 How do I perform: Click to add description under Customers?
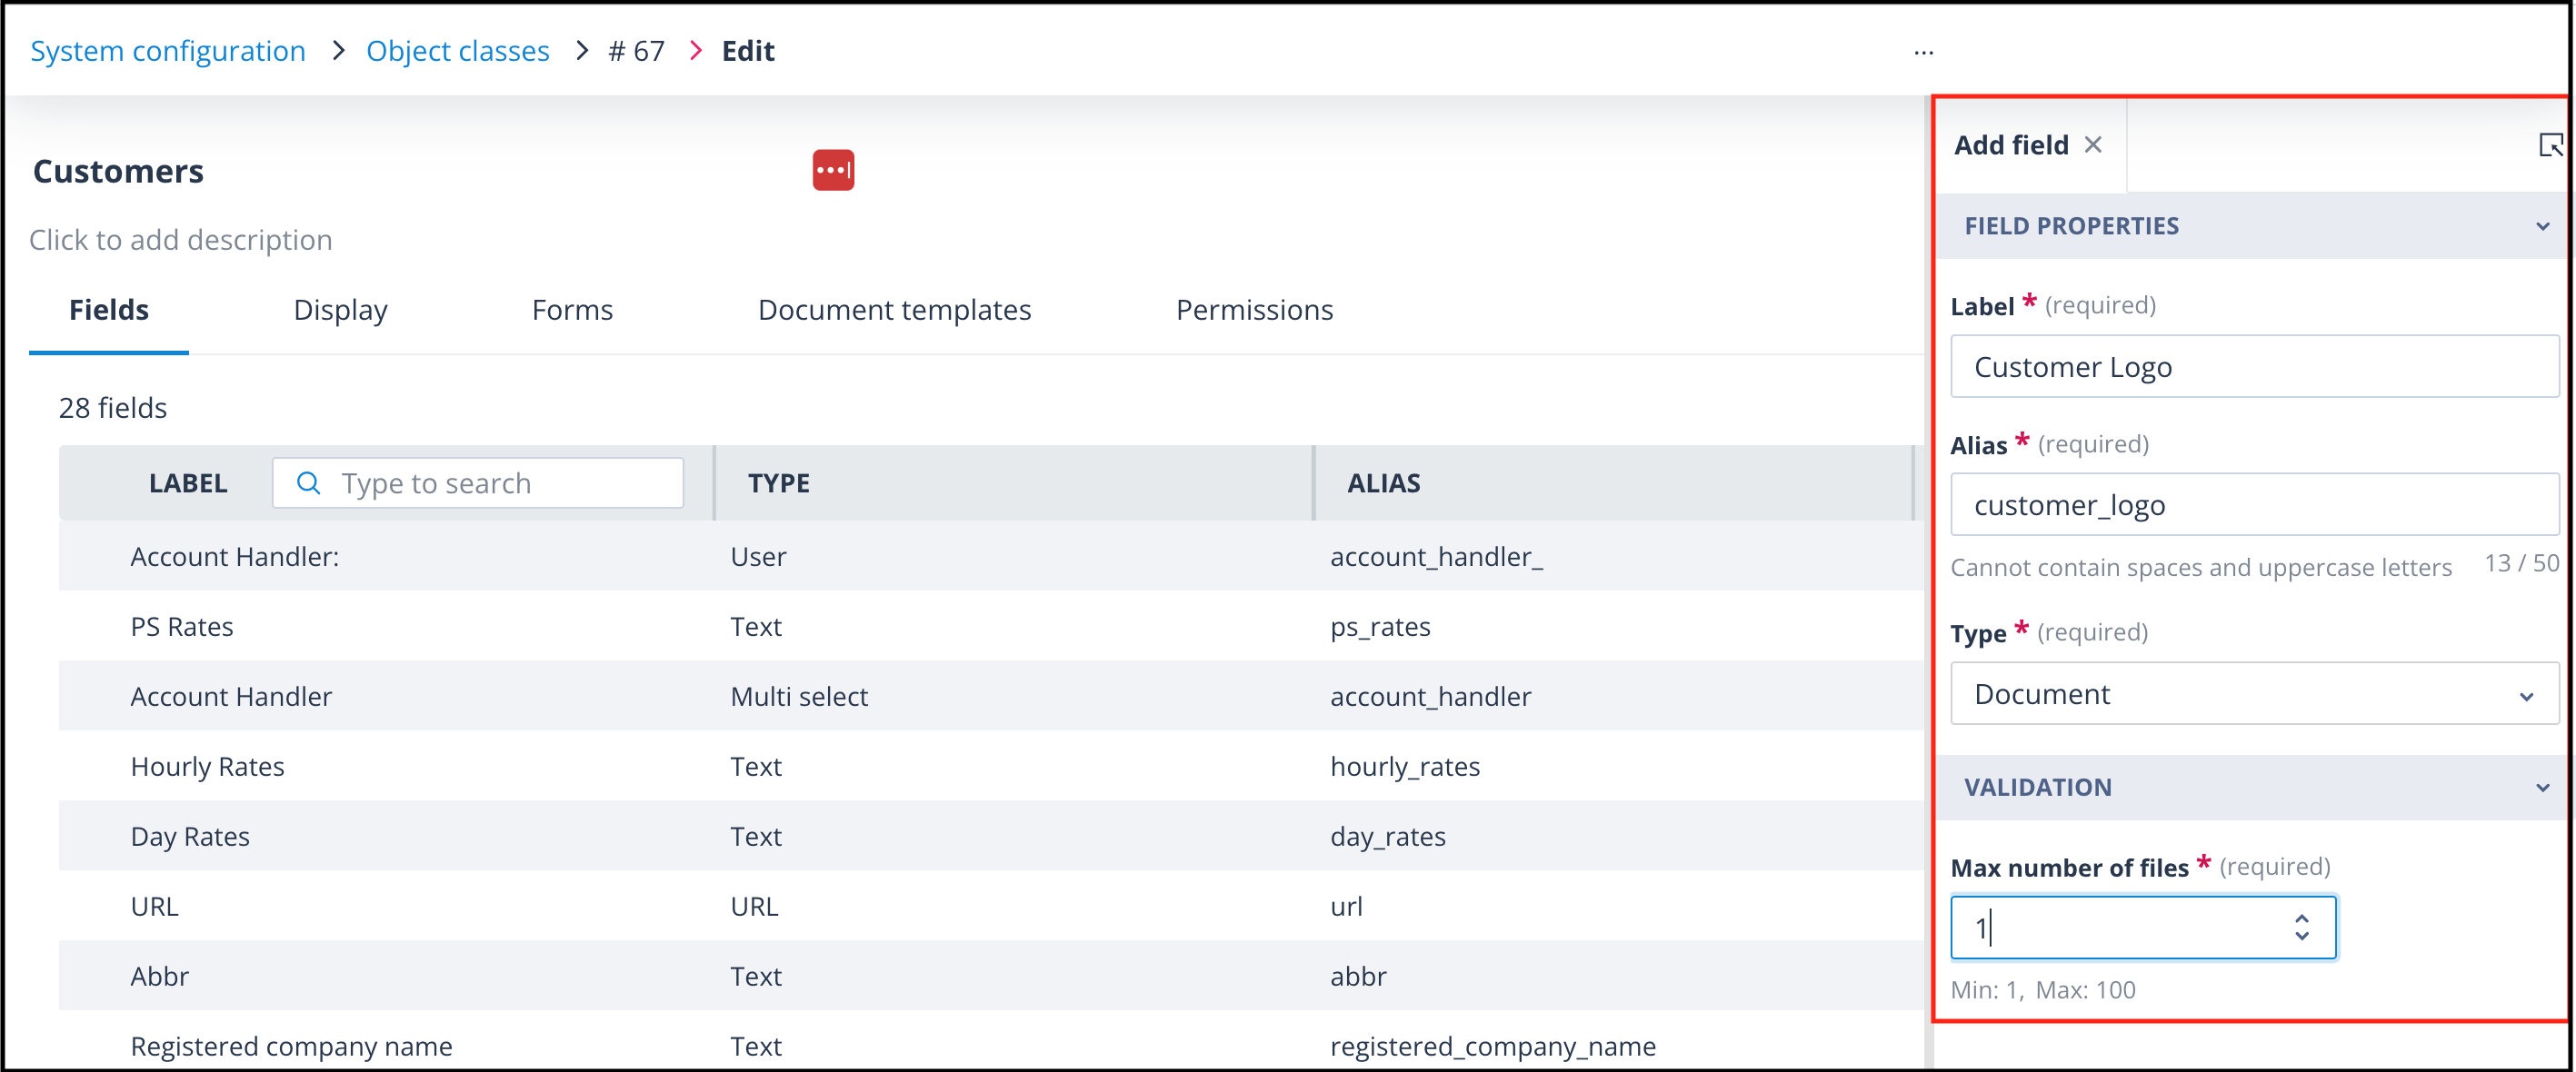click(181, 240)
